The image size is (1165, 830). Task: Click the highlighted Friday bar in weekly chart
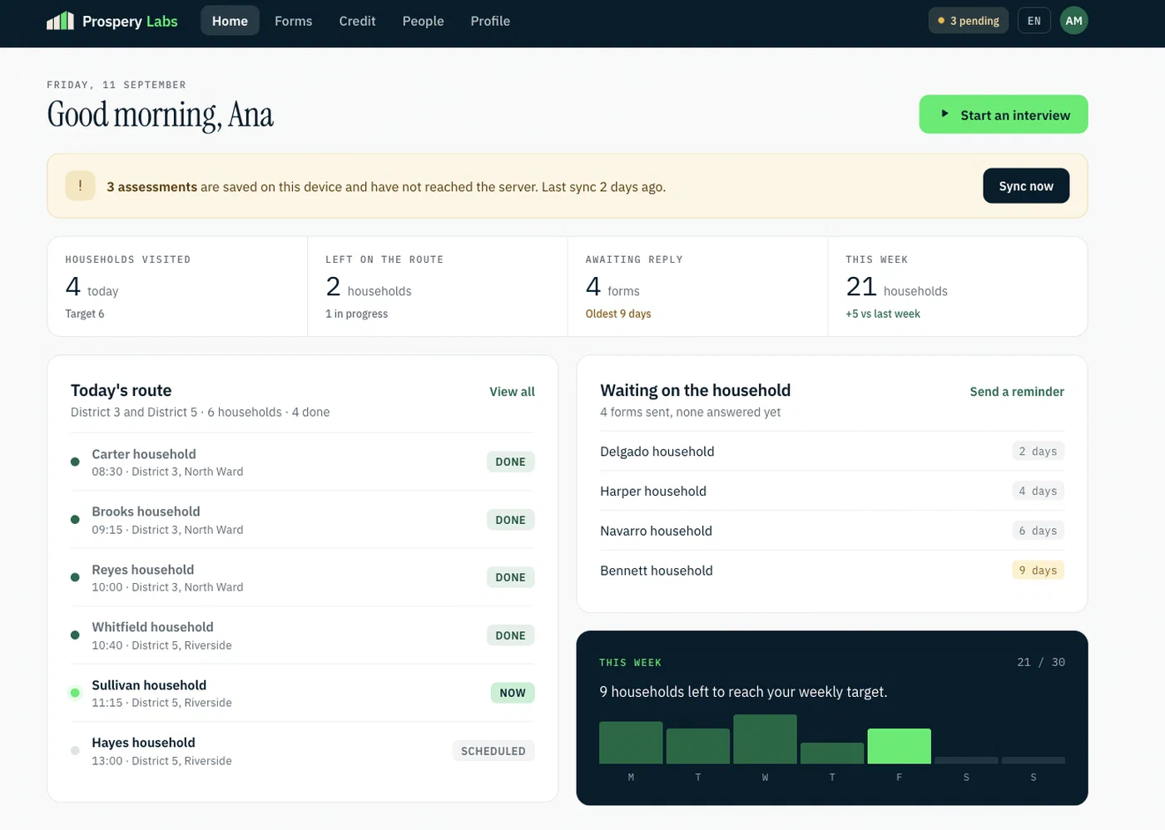[x=899, y=746]
